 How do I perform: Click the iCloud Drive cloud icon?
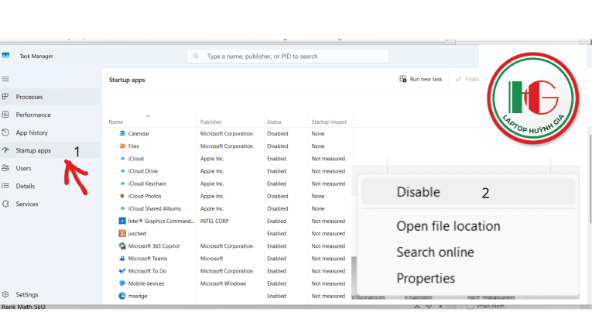coord(122,171)
